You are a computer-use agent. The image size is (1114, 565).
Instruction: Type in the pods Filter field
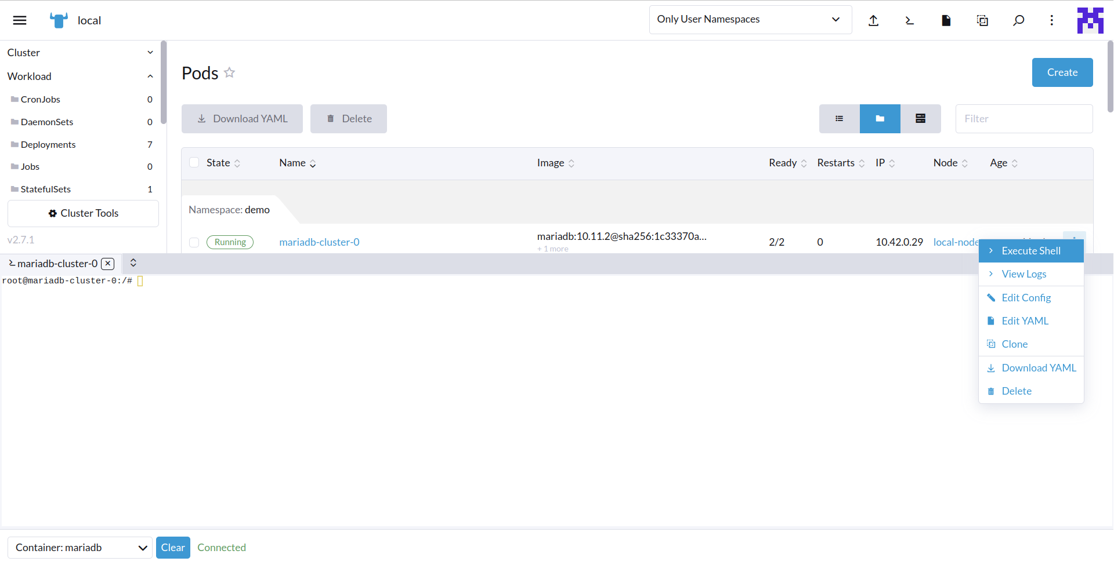tap(1023, 118)
